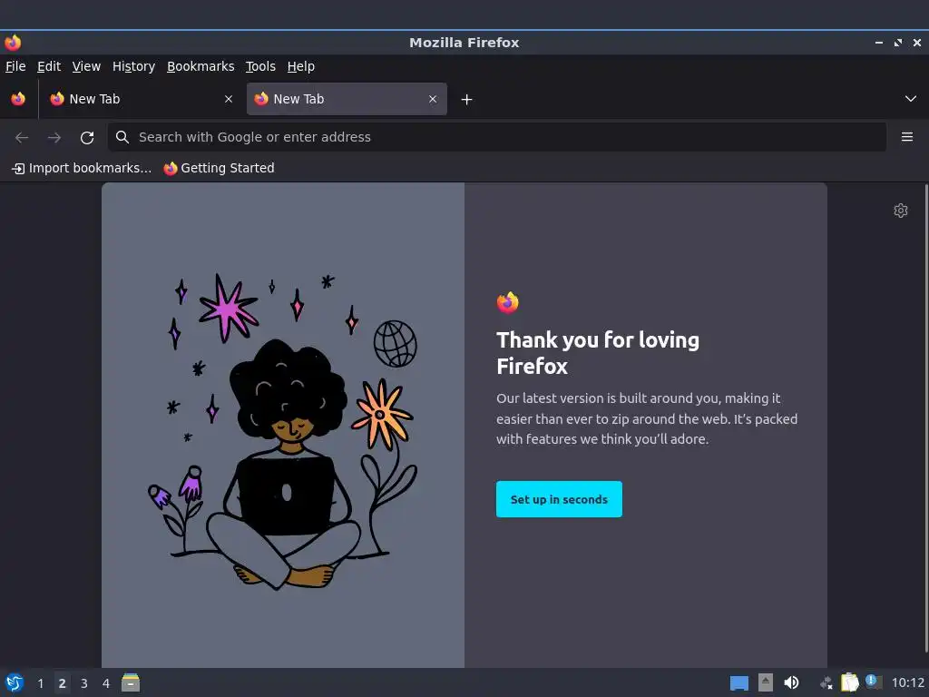Reload the current page
Screen dimensions: 929x697
[x=87, y=138]
